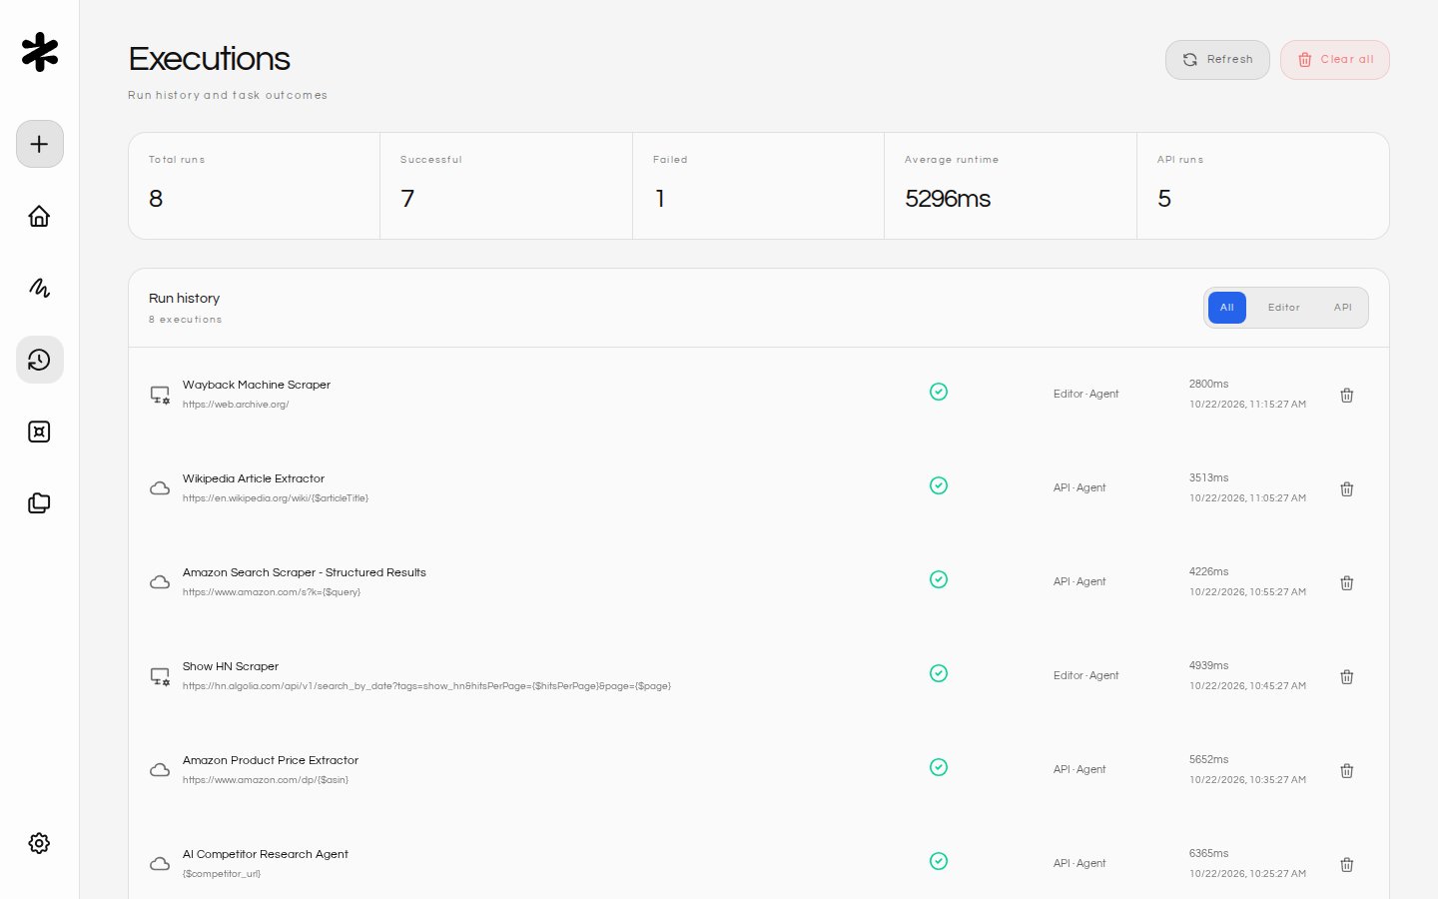Select the All filter tab

(1227, 308)
